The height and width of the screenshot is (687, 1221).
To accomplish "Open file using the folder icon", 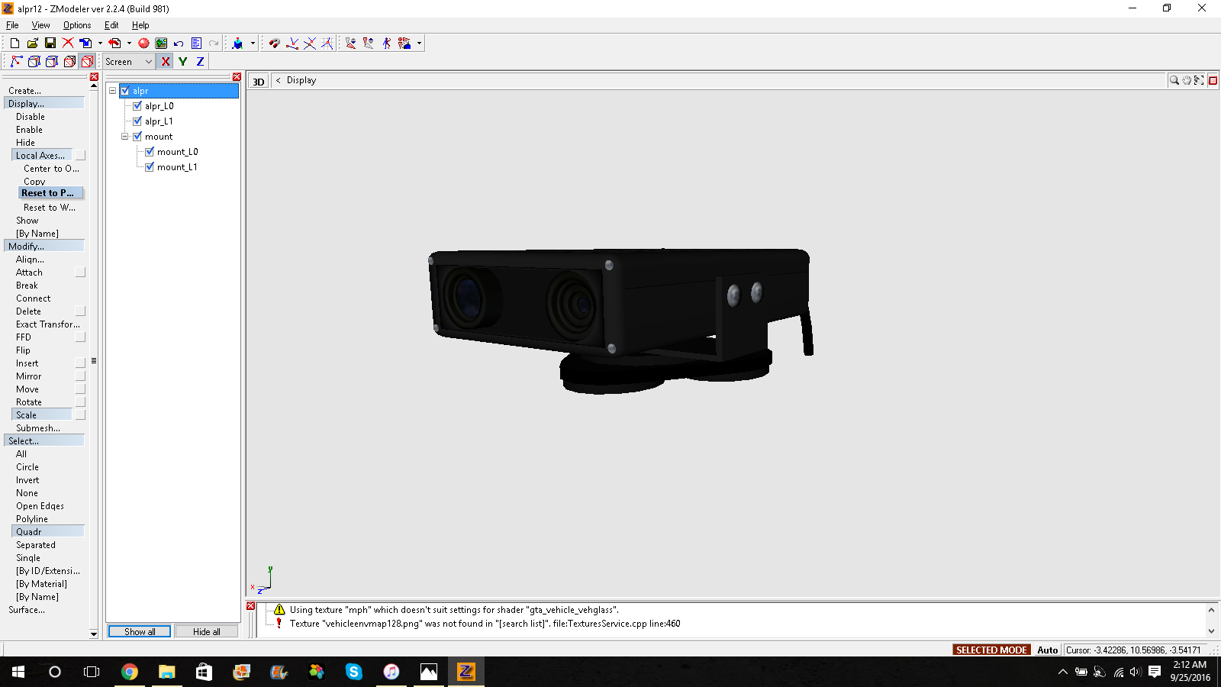I will [32, 44].
